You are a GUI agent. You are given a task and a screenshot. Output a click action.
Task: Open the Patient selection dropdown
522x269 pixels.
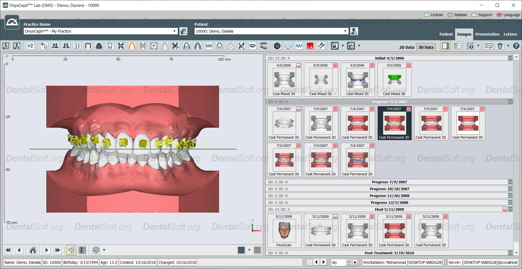tap(345, 31)
